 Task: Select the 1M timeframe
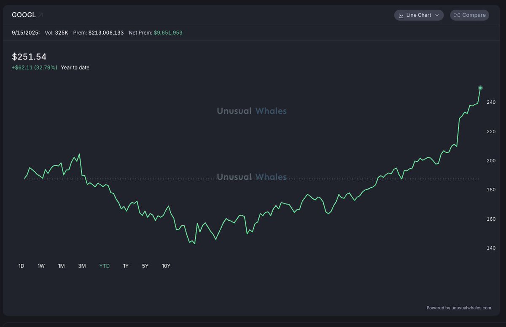61,266
